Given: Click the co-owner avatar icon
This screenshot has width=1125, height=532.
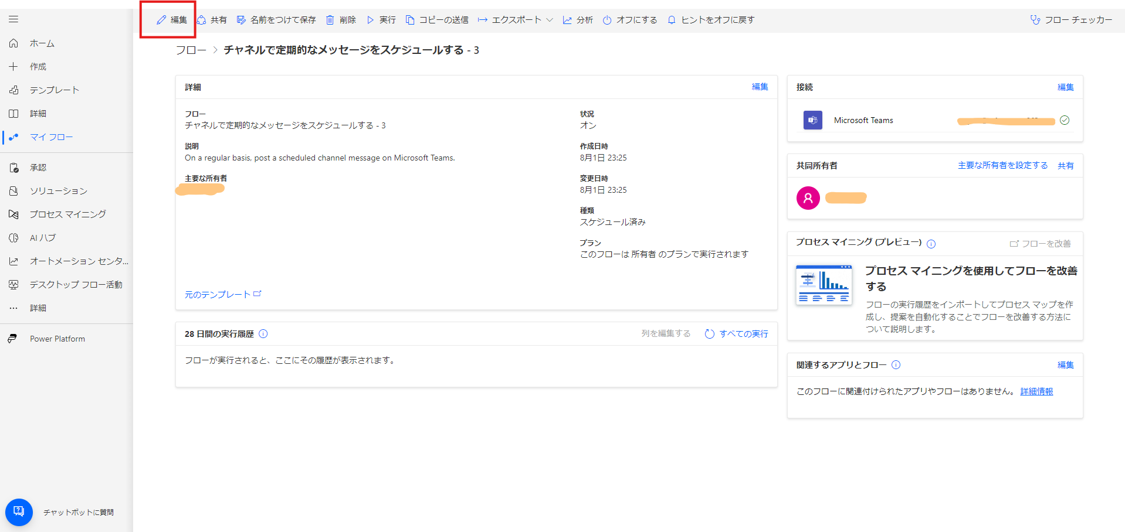Looking at the screenshot, I should [808, 198].
